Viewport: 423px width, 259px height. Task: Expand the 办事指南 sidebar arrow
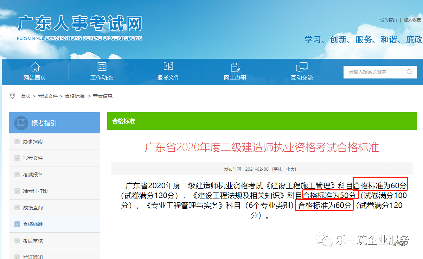[17, 141]
